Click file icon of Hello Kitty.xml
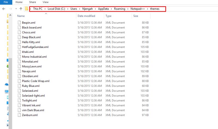Viewport: 218px width, 129px height. click(x=19, y=42)
